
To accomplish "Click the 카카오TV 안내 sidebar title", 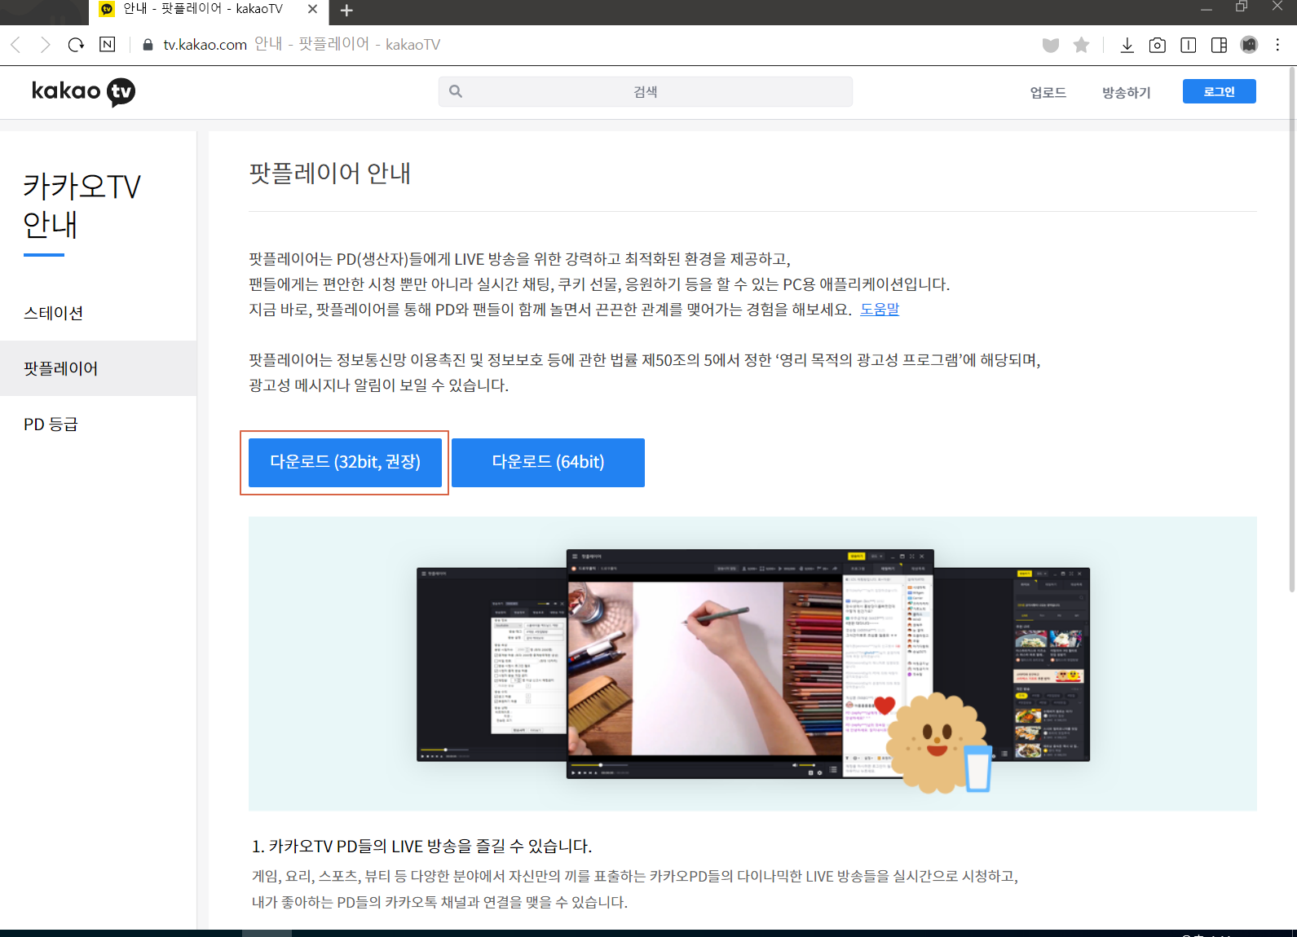I will click(x=82, y=205).
